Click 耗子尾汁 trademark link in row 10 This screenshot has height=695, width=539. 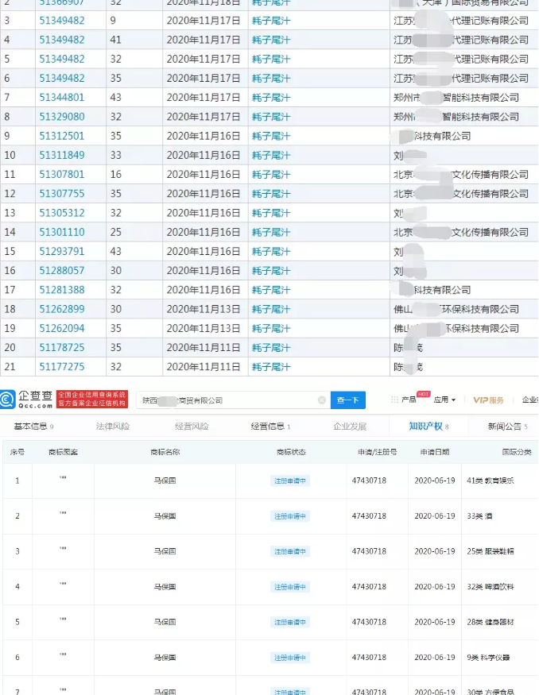point(271,155)
